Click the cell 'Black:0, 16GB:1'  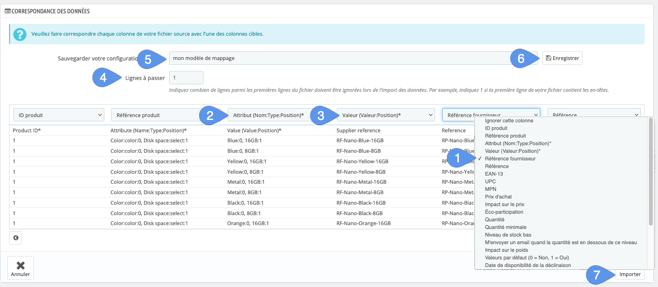[x=245, y=203]
